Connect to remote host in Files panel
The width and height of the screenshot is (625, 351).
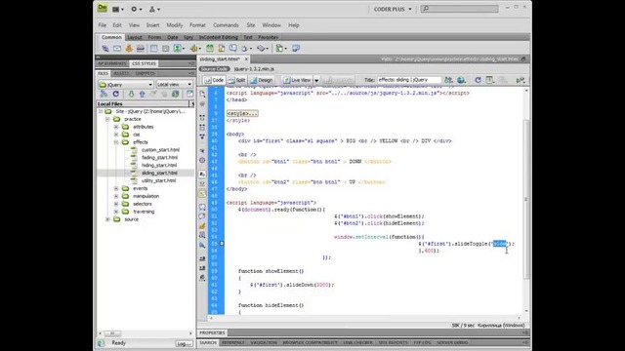coord(104,94)
